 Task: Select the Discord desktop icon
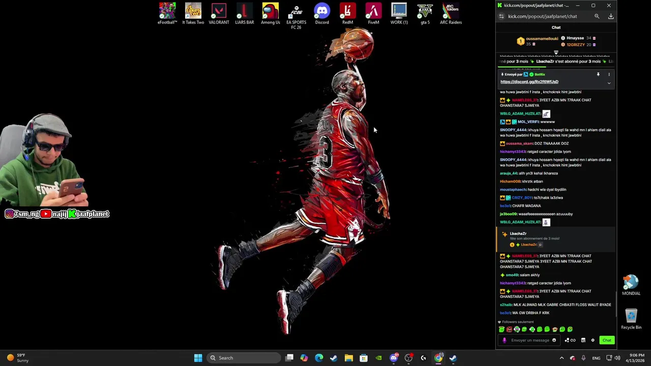[322, 14]
